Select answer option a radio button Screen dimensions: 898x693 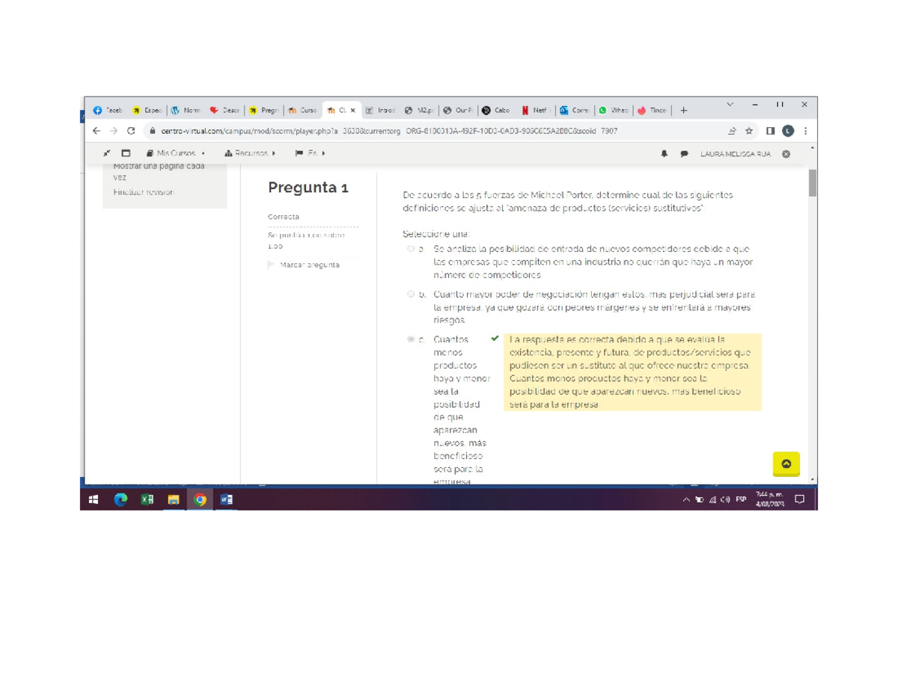(x=410, y=249)
